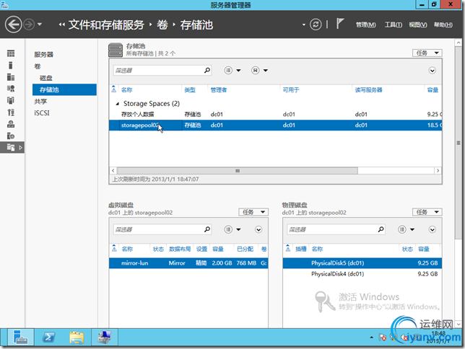Screen dimensions: 465x349
Task: Open the 任务 dropdown for storage pools
Action: [x=427, y=53]
